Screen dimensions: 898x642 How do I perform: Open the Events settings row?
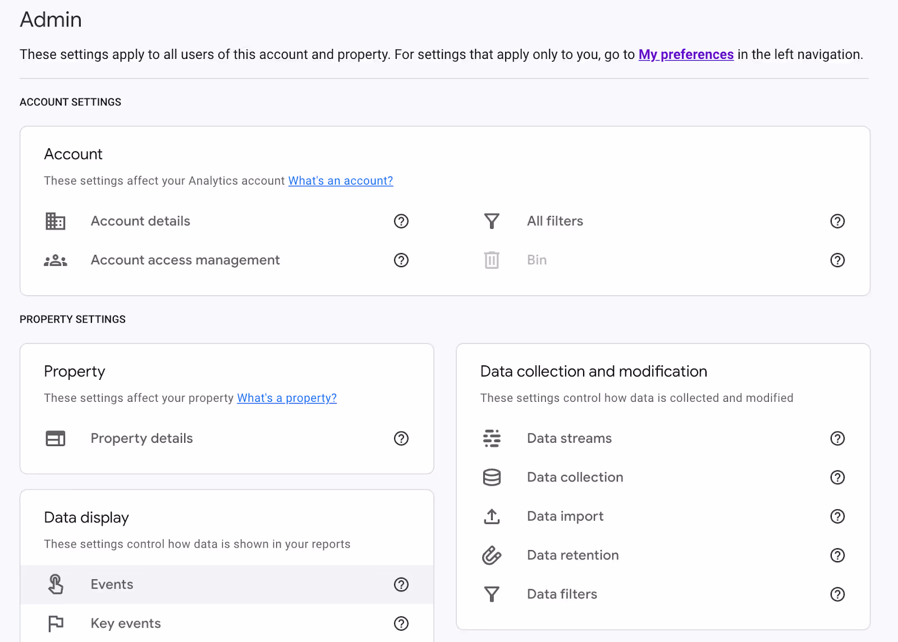(x=227, y=585)
